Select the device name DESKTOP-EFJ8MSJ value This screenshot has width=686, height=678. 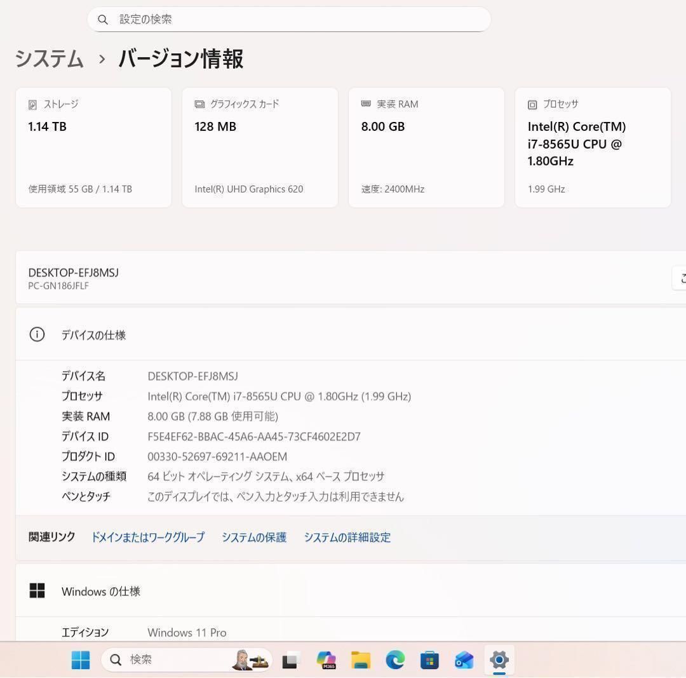193,376
